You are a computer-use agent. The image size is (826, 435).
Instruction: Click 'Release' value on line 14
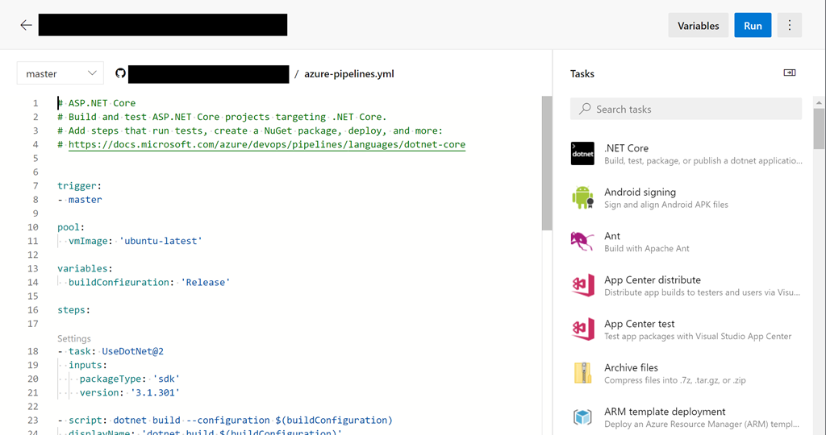pos(206,283)
